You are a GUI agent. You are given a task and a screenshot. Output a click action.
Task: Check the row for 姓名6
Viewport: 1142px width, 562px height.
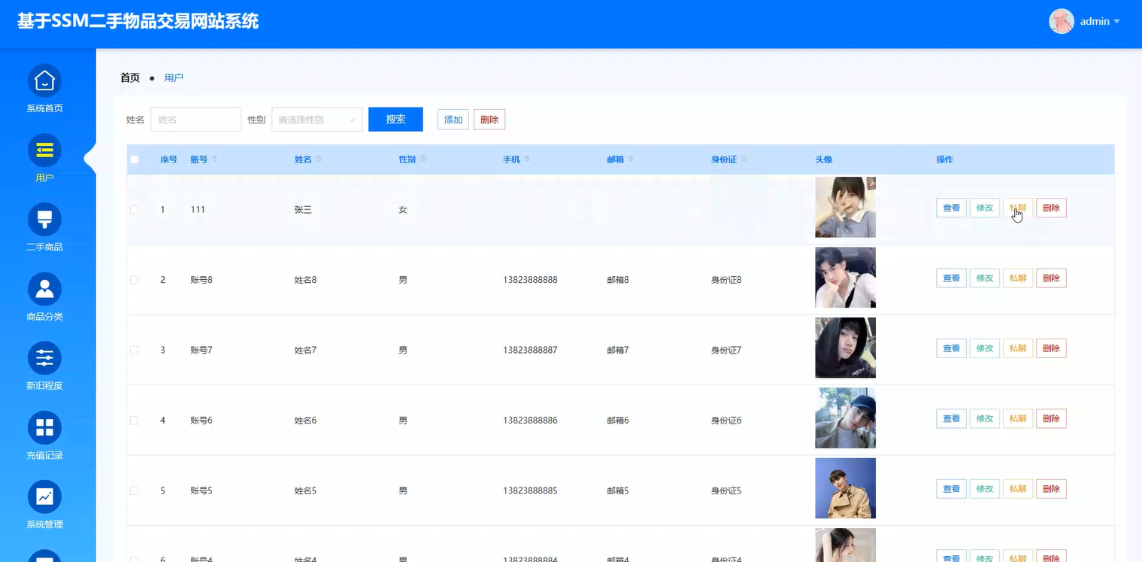[135, 421]
